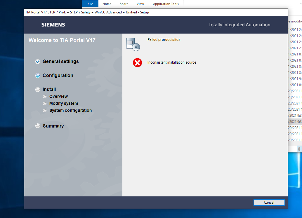Click the Cancel button in setup
302x218 pixels.
point(269,203)
